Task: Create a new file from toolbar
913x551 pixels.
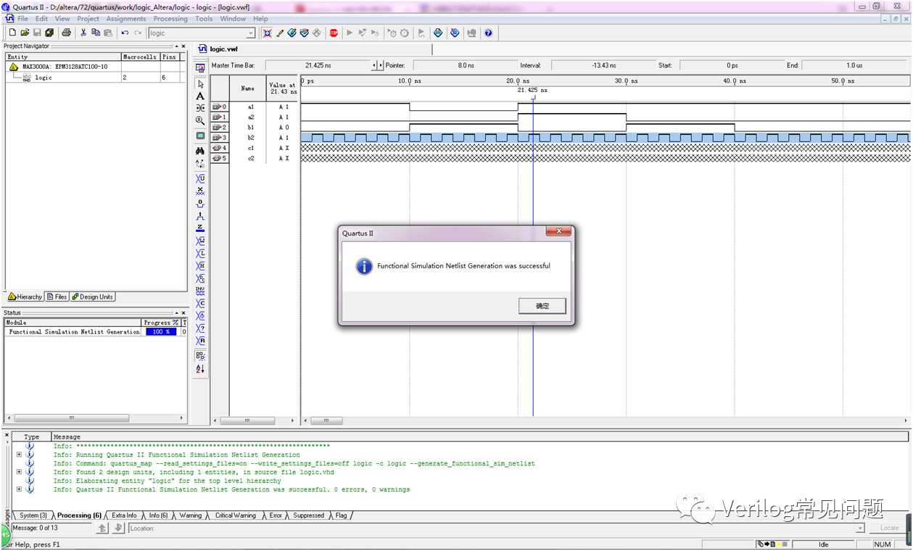Action: tap(12, 33)
